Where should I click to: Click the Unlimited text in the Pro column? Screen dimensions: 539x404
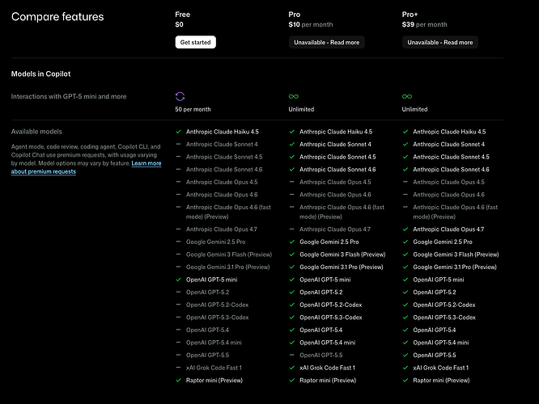[301, 109]
